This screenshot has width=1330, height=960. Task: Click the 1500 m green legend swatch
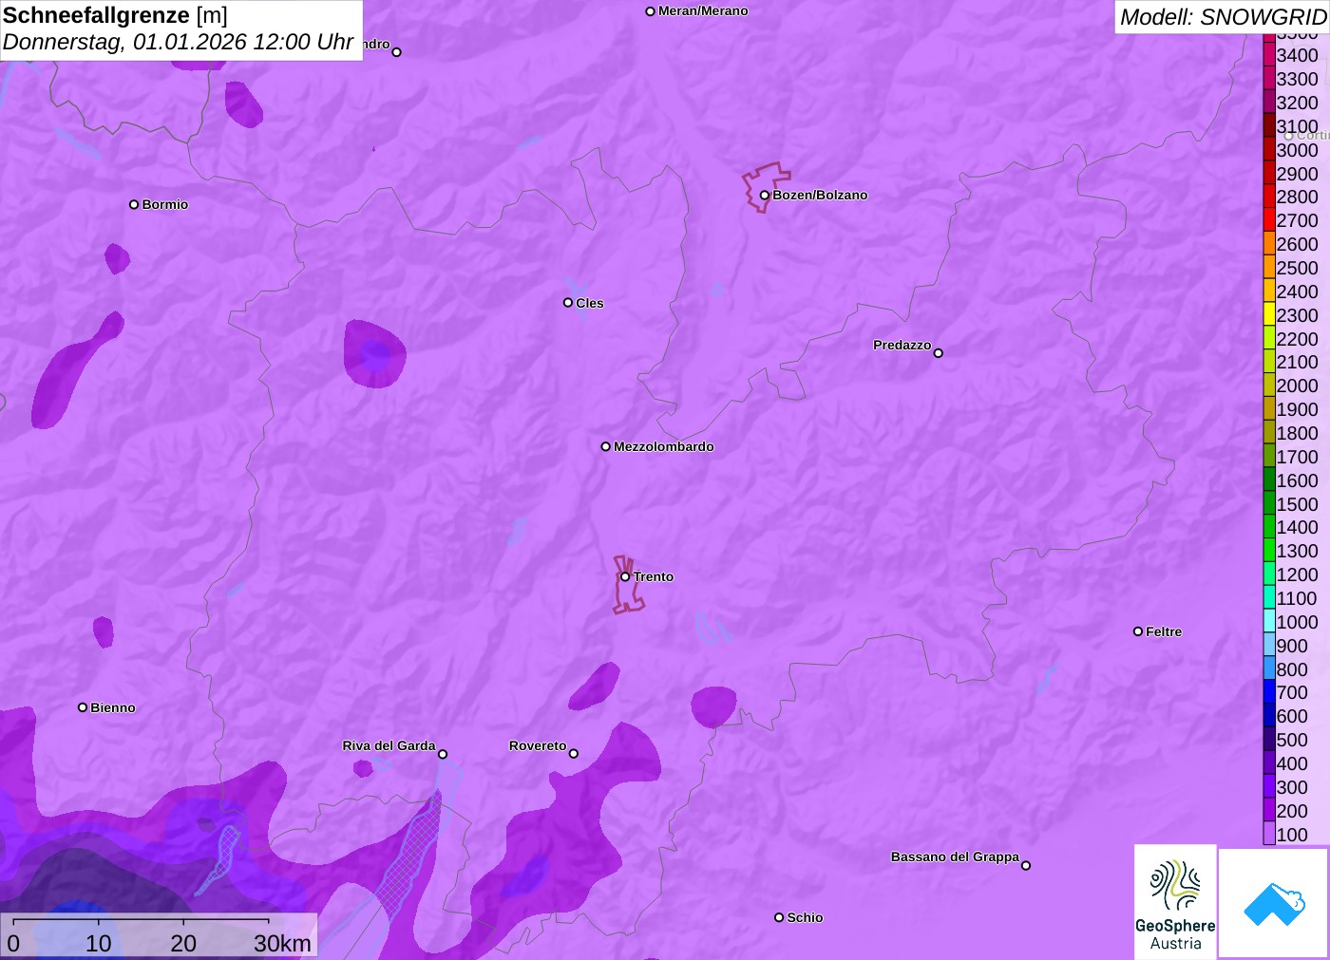[x=1269, y=504]
